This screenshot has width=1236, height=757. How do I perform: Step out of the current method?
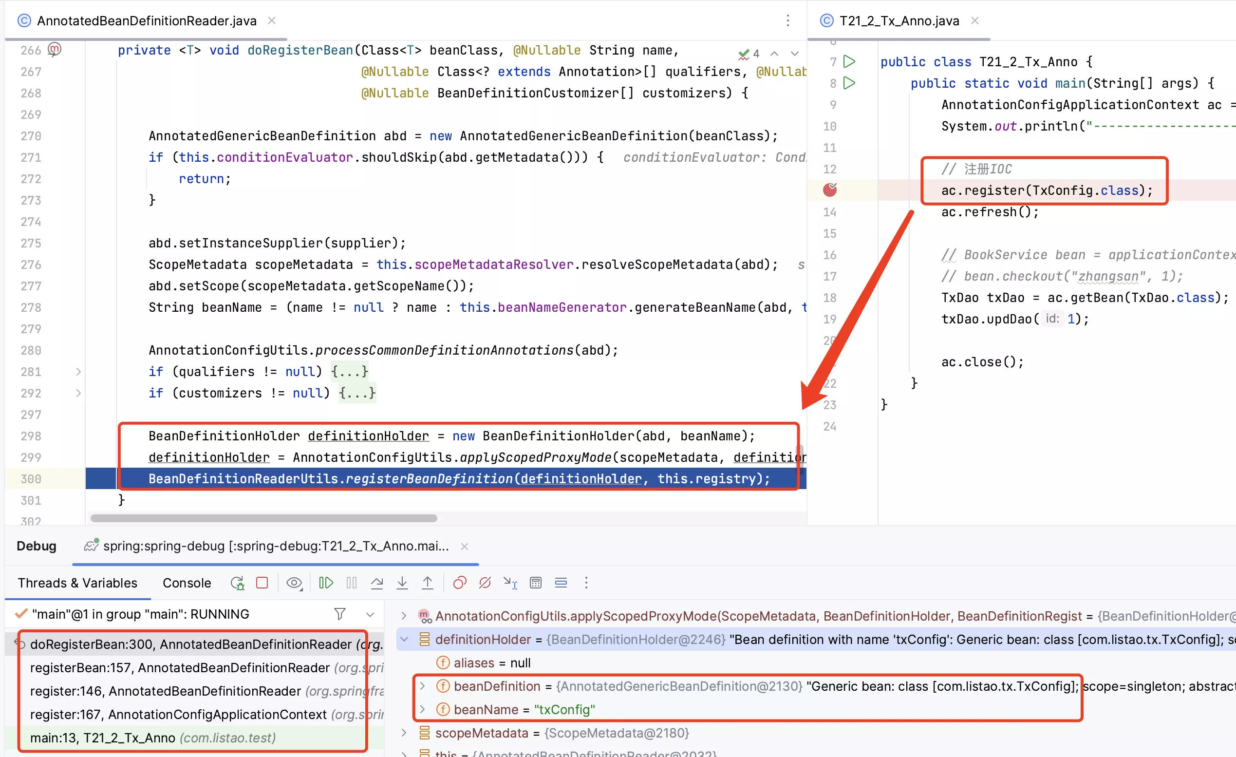[x=428, y=583]
